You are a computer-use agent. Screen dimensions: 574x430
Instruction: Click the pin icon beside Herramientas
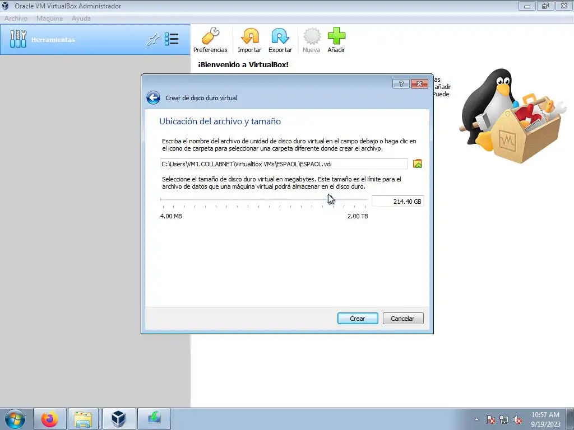point(154,39)
